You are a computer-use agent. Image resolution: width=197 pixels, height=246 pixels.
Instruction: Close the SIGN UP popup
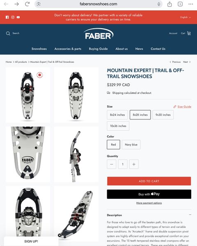point(60,235)
